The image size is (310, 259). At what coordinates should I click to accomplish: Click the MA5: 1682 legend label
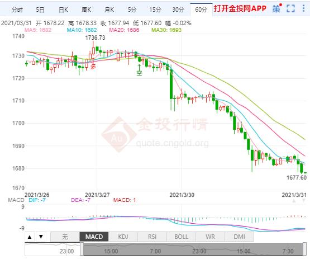coord(38,30)
